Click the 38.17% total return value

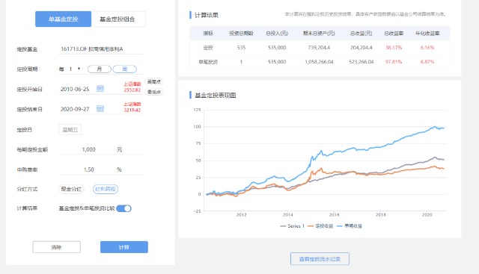(394, 48)
